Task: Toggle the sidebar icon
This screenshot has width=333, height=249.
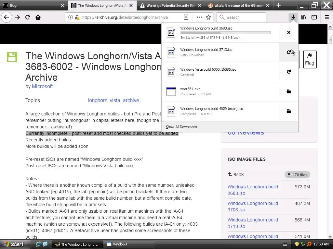Action: (x=314, y=18)
